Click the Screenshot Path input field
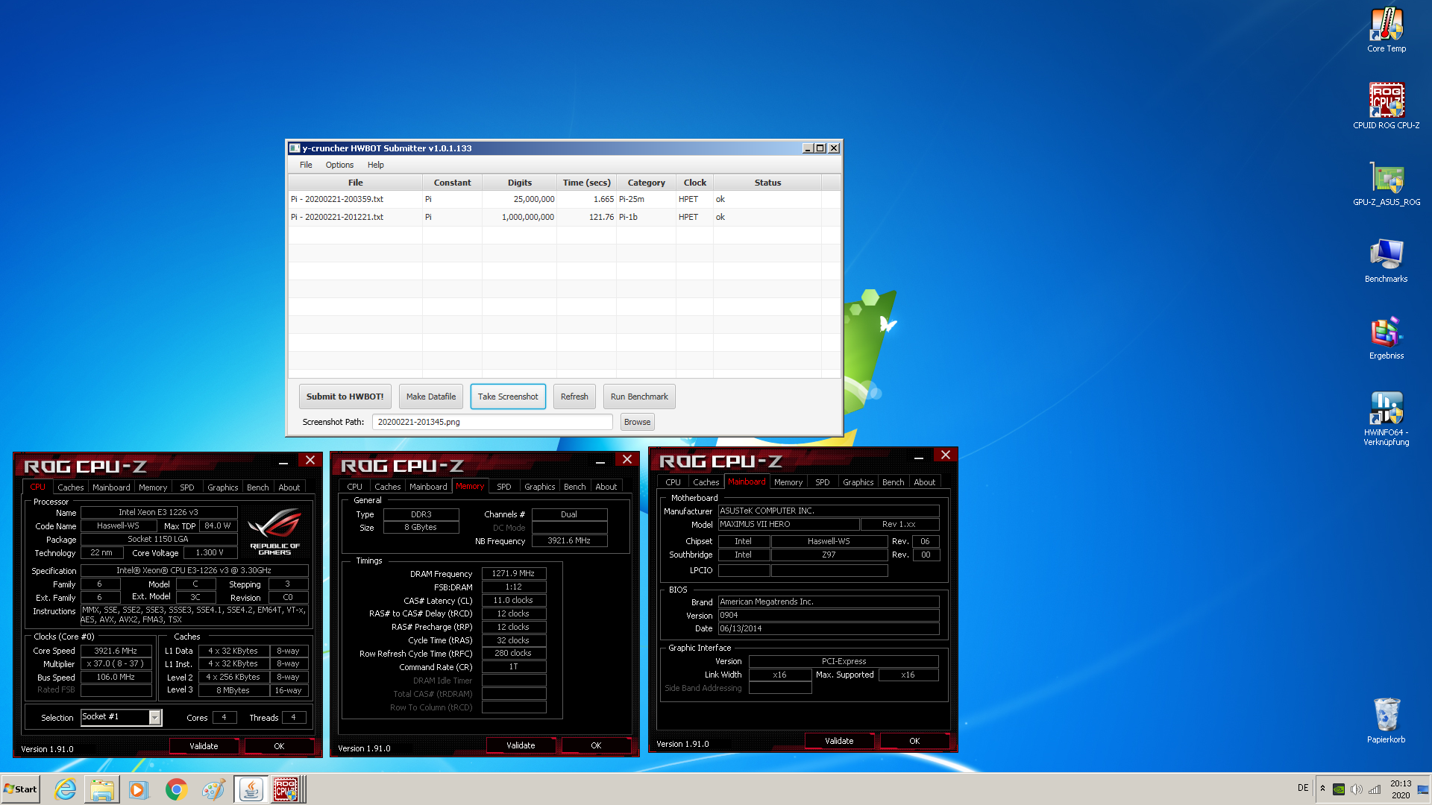Viewport: 1432px width, 805px height. (492, 422)
